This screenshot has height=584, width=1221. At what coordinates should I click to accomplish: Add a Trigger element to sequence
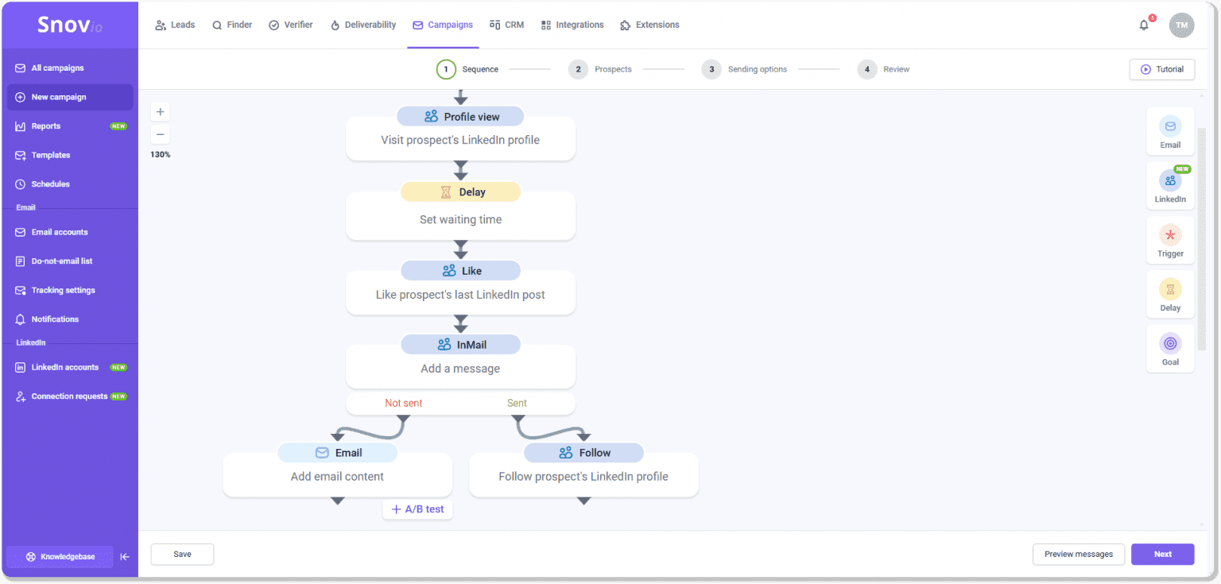1169,240
